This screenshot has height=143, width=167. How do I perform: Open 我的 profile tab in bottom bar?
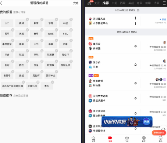(160, 139)
